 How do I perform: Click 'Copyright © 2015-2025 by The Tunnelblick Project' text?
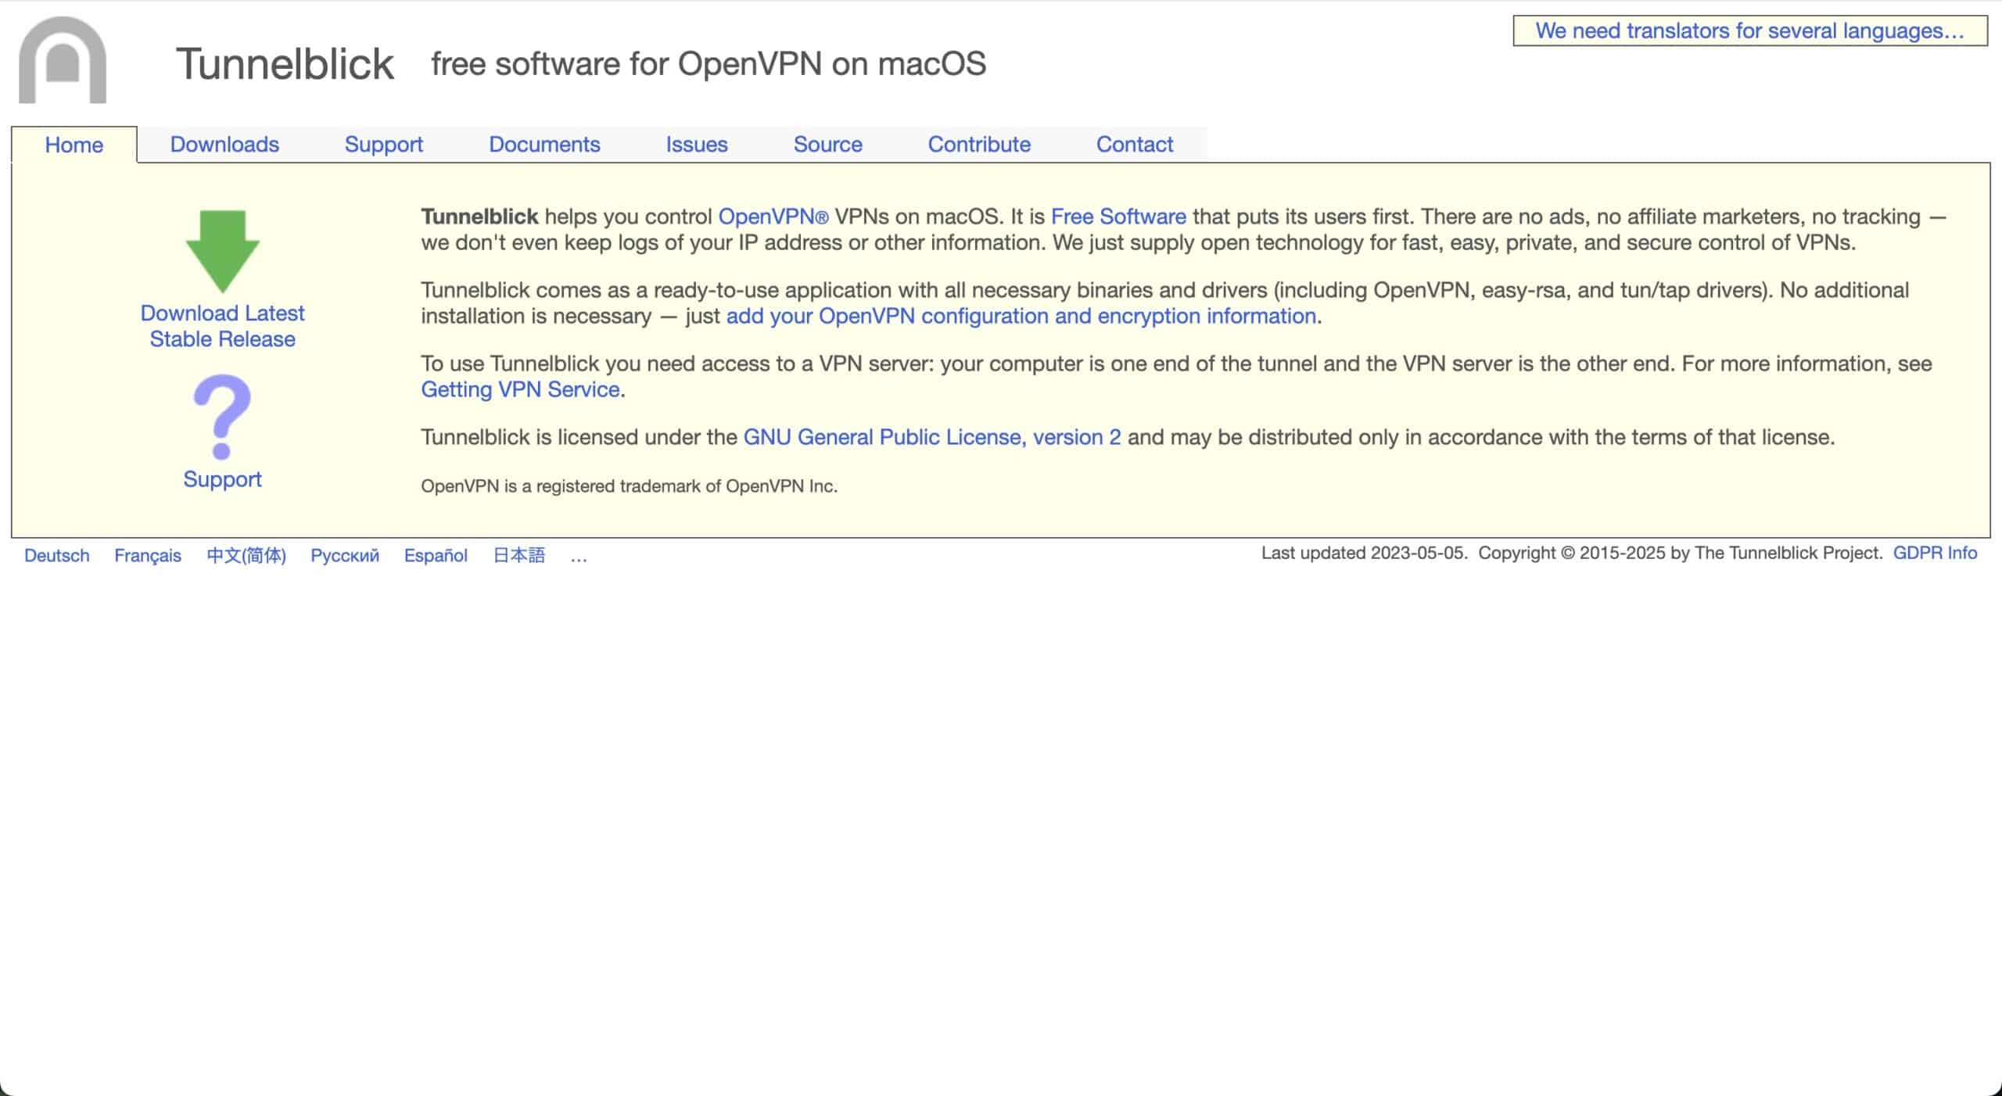(1680, 553)
